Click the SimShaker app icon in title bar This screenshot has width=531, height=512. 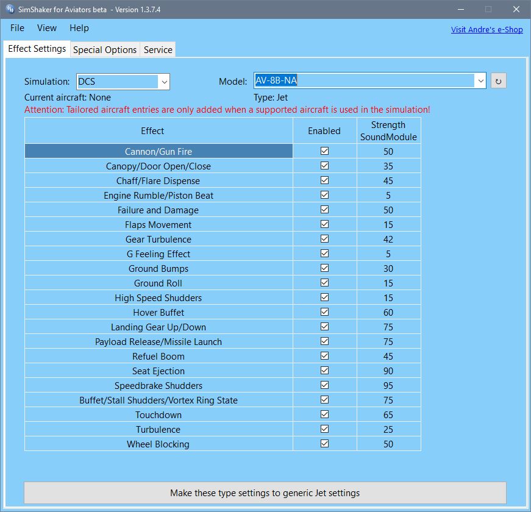[10, 9]
